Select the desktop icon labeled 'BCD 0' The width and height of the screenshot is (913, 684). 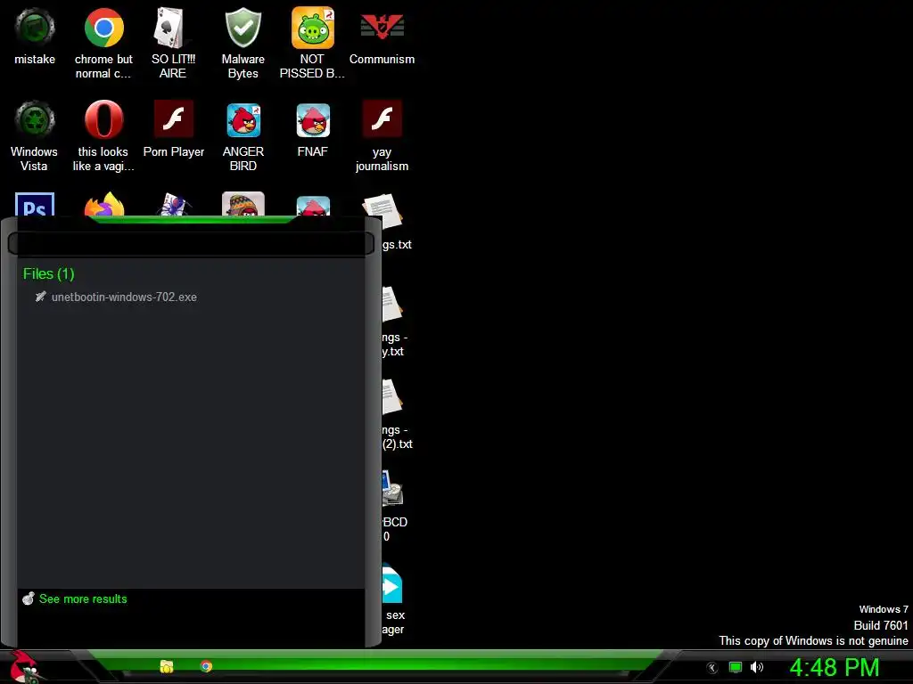click(393, 506)
